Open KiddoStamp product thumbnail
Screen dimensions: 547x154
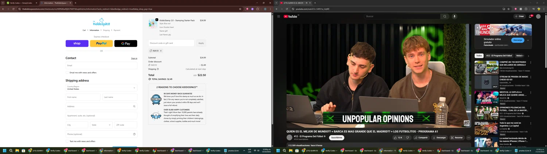(x=153, y=23)
